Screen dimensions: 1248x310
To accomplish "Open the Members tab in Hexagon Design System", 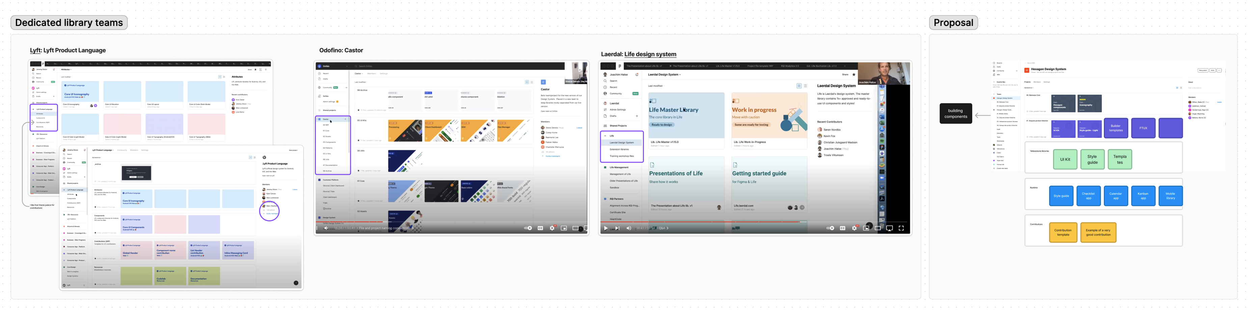I will tap(1037, 82).
